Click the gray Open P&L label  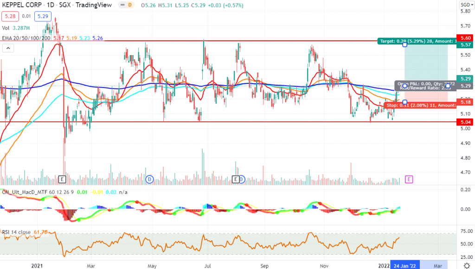pos(425,86)
